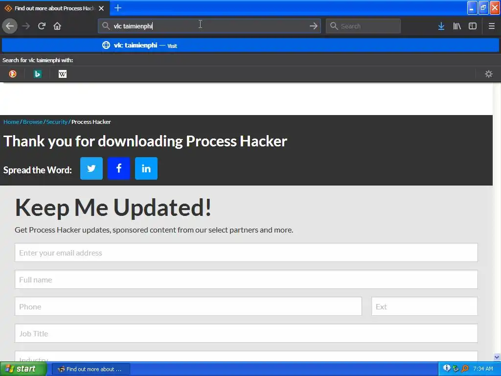Click the 7:34 AM clock

click(483, 369)
